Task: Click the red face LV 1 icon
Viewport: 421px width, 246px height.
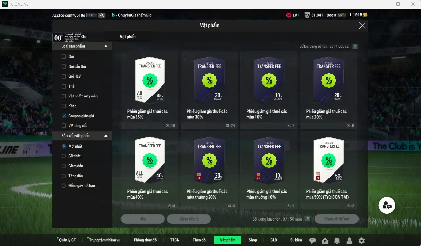Action: tap(288, 15)
